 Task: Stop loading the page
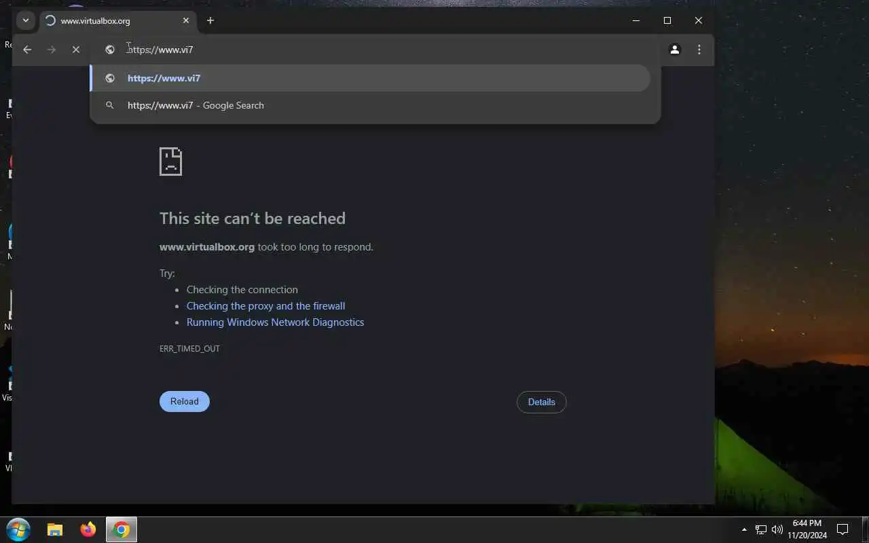point(76,50)
